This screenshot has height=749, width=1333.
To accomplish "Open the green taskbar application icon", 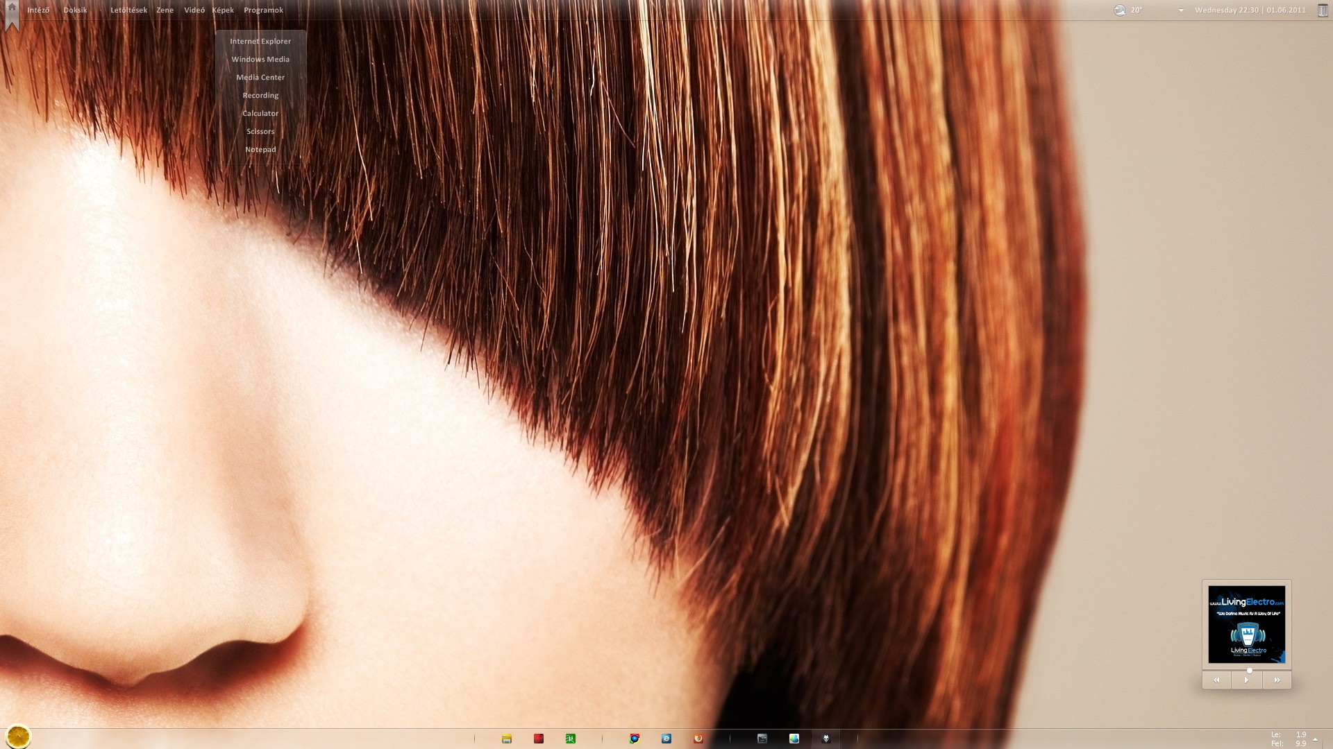I will [x=570, y=739].
